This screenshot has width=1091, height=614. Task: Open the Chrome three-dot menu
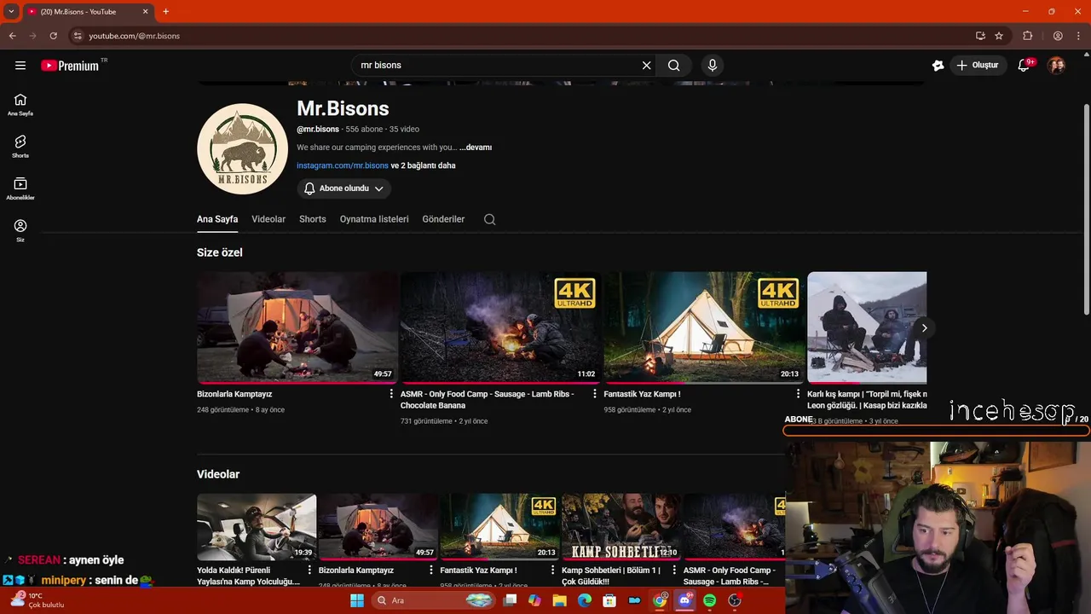click(x=1078, y=36)
